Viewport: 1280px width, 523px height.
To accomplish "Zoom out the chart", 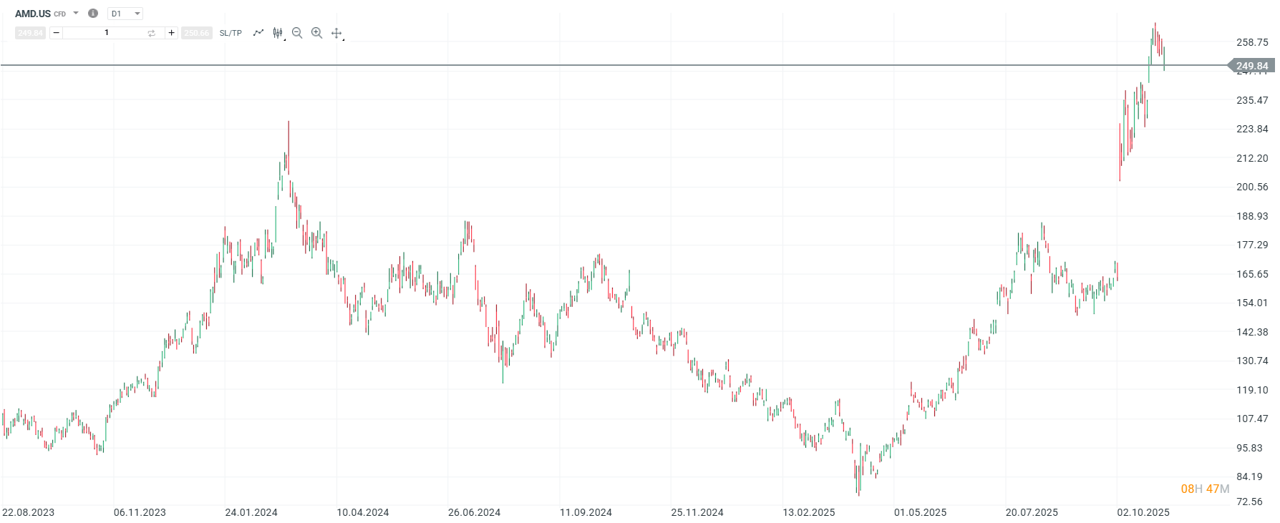I will click(297, 33).
